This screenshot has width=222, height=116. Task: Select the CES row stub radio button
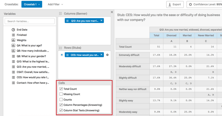(x=62, y=55)
